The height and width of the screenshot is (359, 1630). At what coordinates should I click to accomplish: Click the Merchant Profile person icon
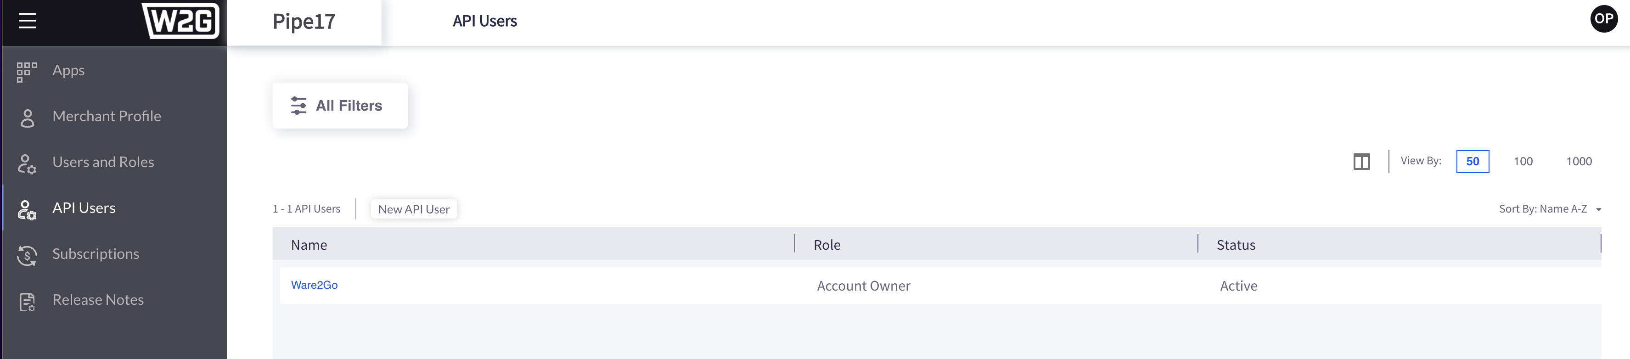pos(27,118)
